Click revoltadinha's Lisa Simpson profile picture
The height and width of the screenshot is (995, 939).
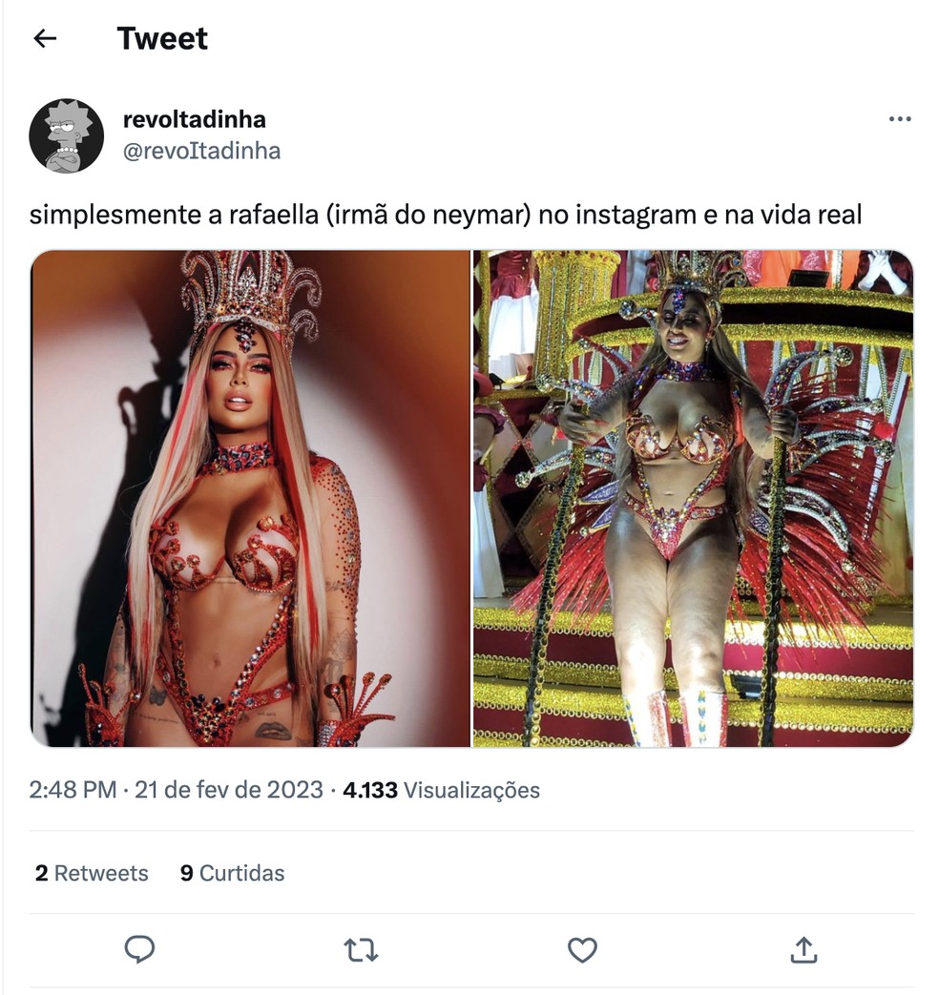click(66, 135)
